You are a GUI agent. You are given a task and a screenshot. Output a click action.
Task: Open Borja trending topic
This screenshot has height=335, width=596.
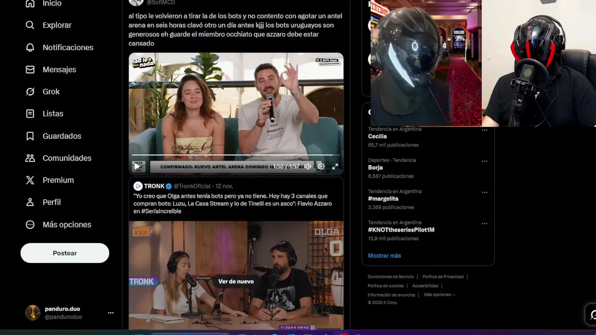pyautogui.click(x=375, y=167)
